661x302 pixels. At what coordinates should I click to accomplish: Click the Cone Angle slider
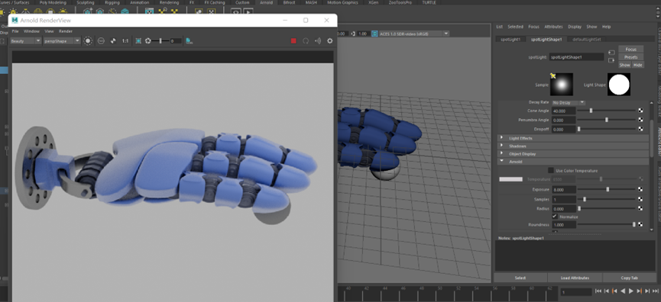pyautogui.click(x=606, y=111)
